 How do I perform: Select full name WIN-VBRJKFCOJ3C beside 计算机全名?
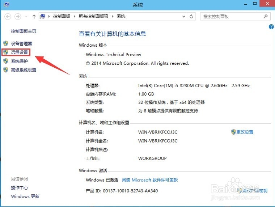(158, 141)
